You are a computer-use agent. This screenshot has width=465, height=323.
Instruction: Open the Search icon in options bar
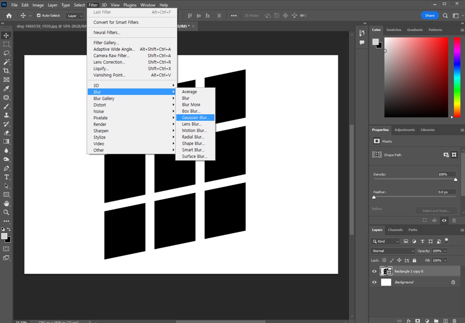tap(445, 16)
